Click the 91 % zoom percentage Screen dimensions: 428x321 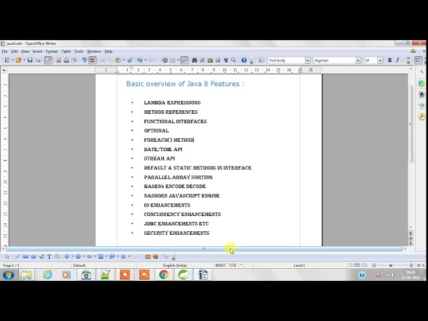[x=421, y=265]
